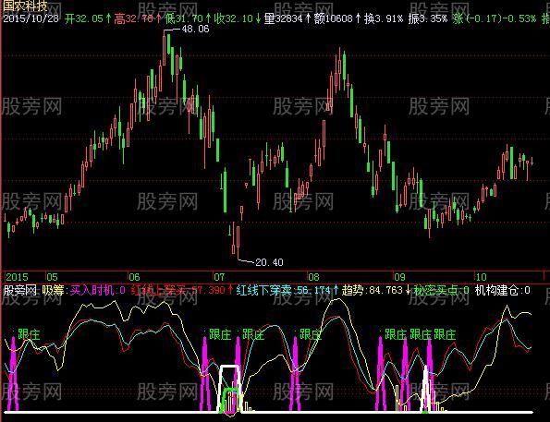
Task: Select the 机构建仓:0 indicator value
Action: tap(502, 290)
